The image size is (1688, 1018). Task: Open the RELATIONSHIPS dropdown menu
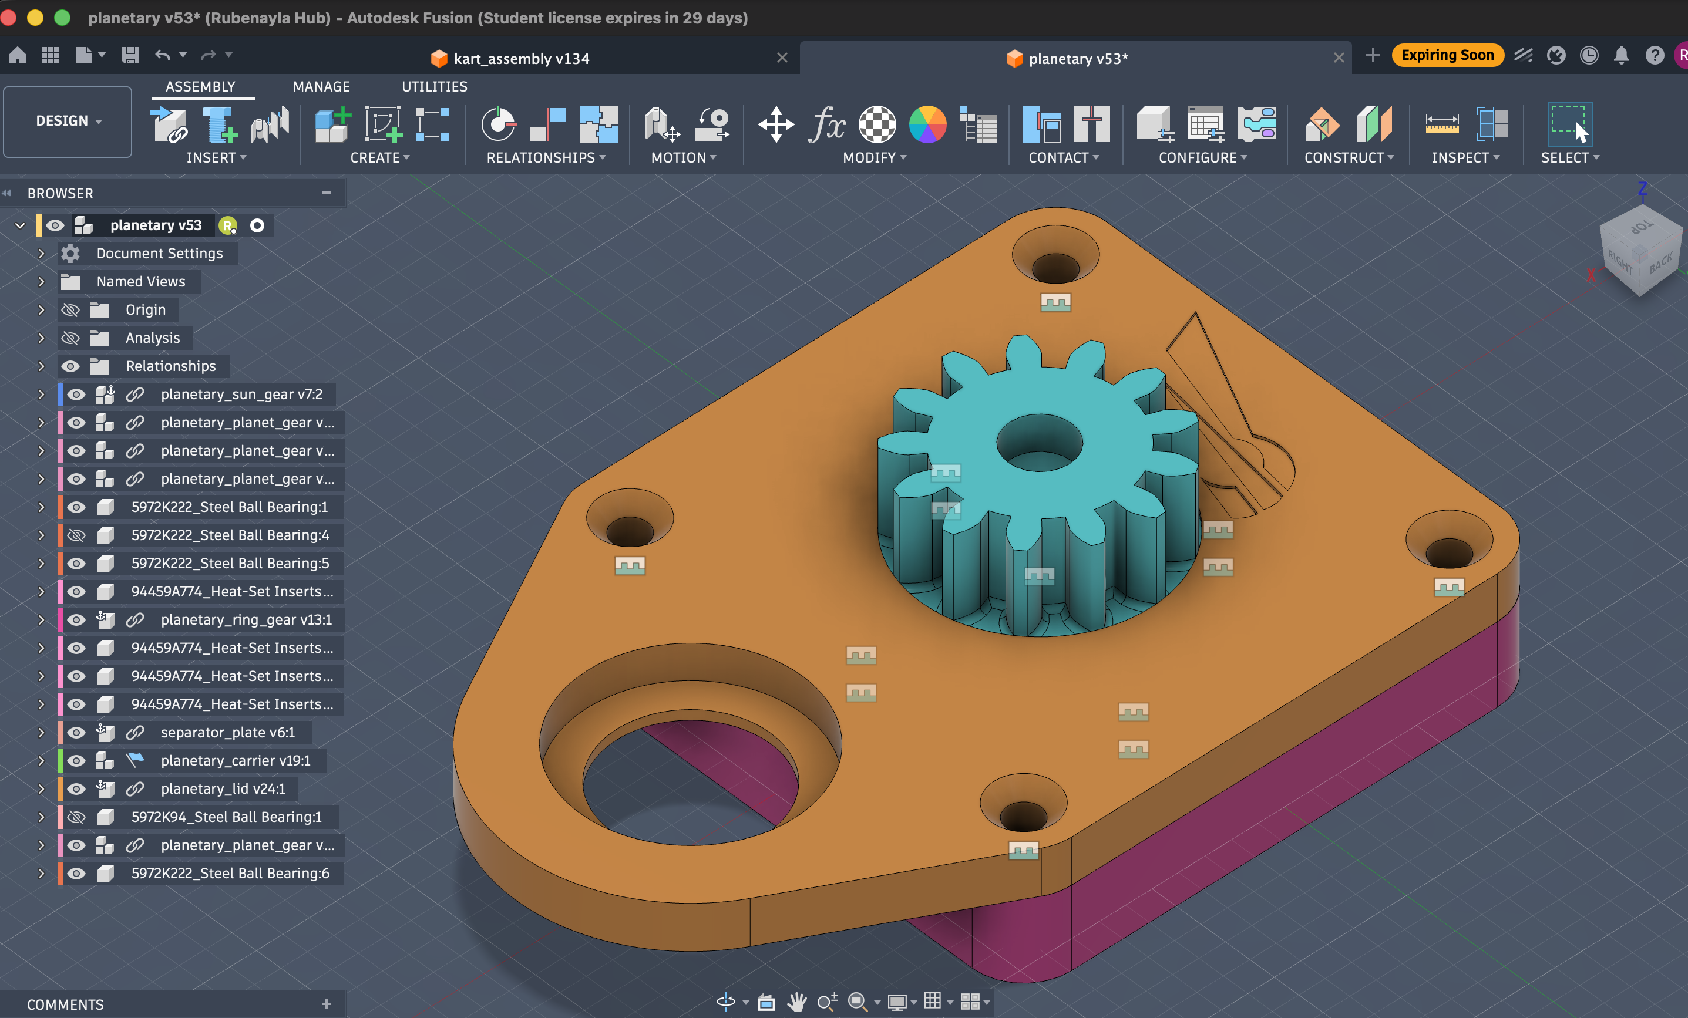click(x=546, y=157)
